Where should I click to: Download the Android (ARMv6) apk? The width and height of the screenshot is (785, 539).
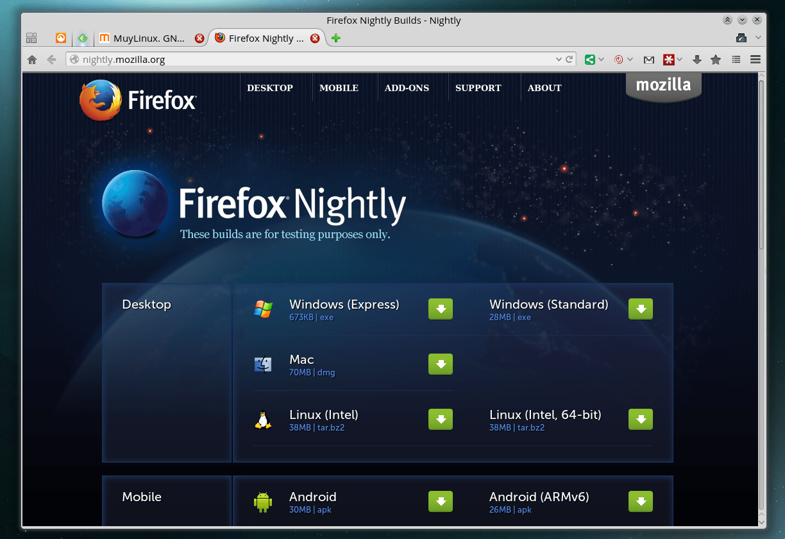tap(641, 502)
